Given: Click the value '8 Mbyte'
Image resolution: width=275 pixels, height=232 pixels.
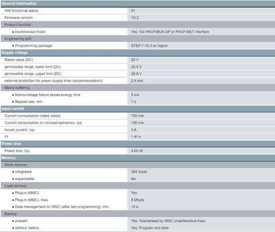Looking at the screenshot, I should pos(138,200).
